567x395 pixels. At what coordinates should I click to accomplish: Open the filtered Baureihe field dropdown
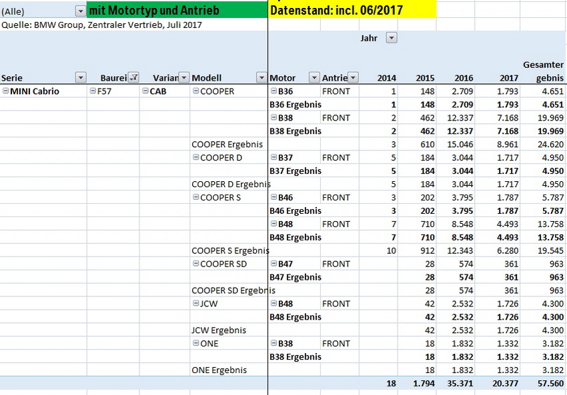click(x=134, y=77)
